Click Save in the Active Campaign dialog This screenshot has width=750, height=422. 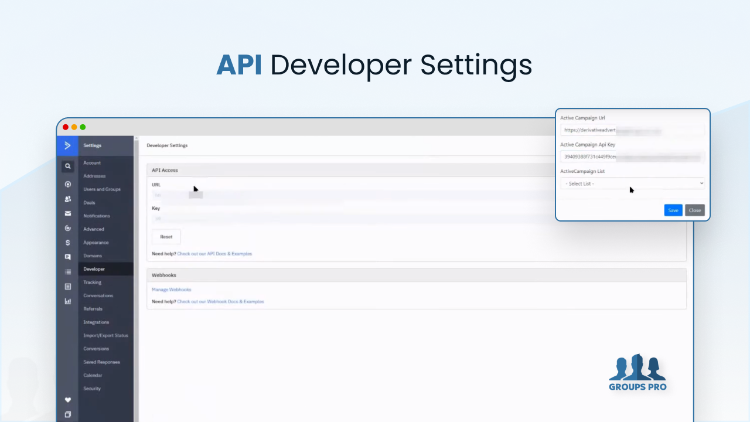pos(673,210)
